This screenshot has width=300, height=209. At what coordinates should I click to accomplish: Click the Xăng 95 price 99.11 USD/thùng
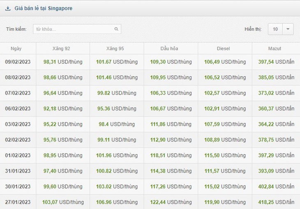[117, 140]
